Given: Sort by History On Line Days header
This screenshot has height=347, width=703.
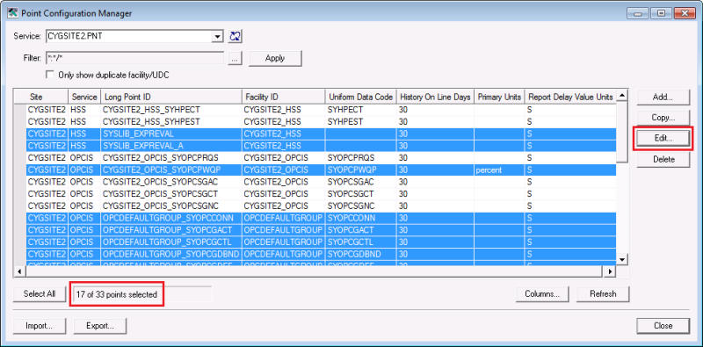Looking at the screenshot, I should pos(435,97).
